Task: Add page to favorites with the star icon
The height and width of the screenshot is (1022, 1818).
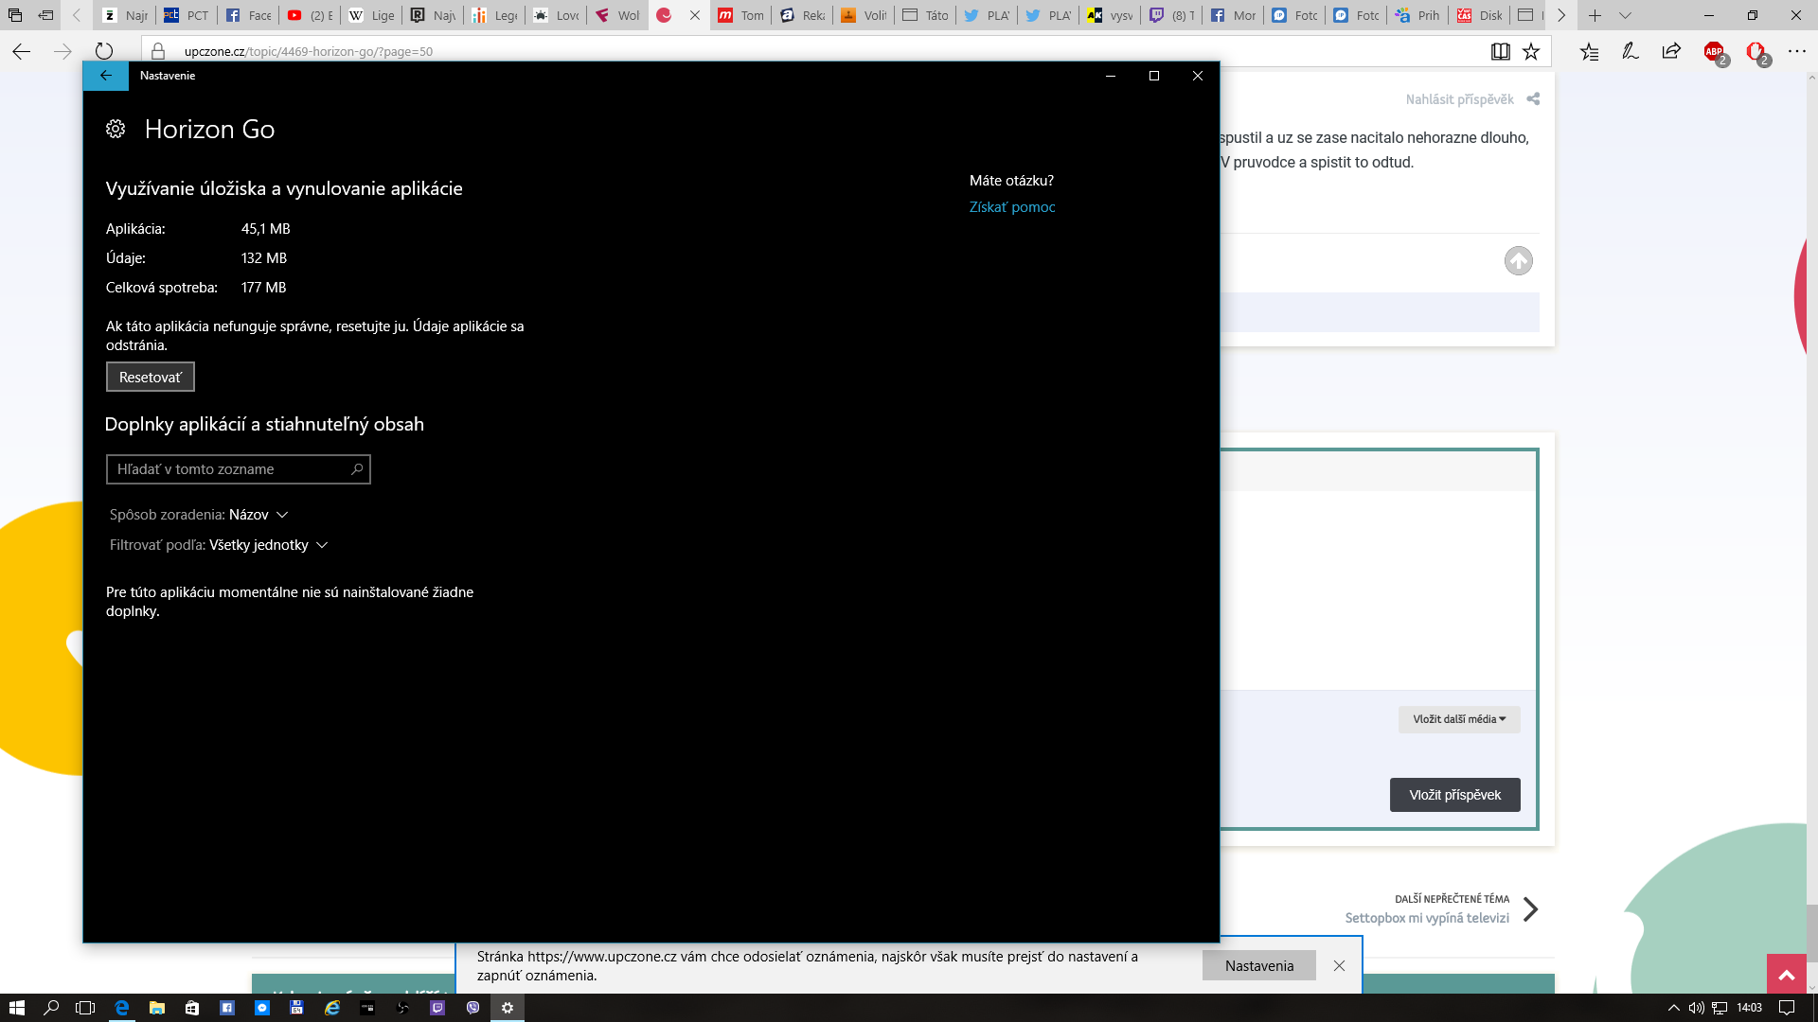Action: click(1531, 51)
